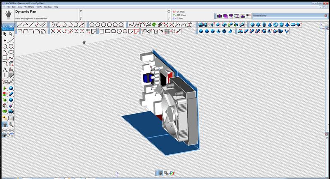330x179 pixels.
Task: Select the sphere primitive tool in left palette
Action: click(x=11, y=88)
